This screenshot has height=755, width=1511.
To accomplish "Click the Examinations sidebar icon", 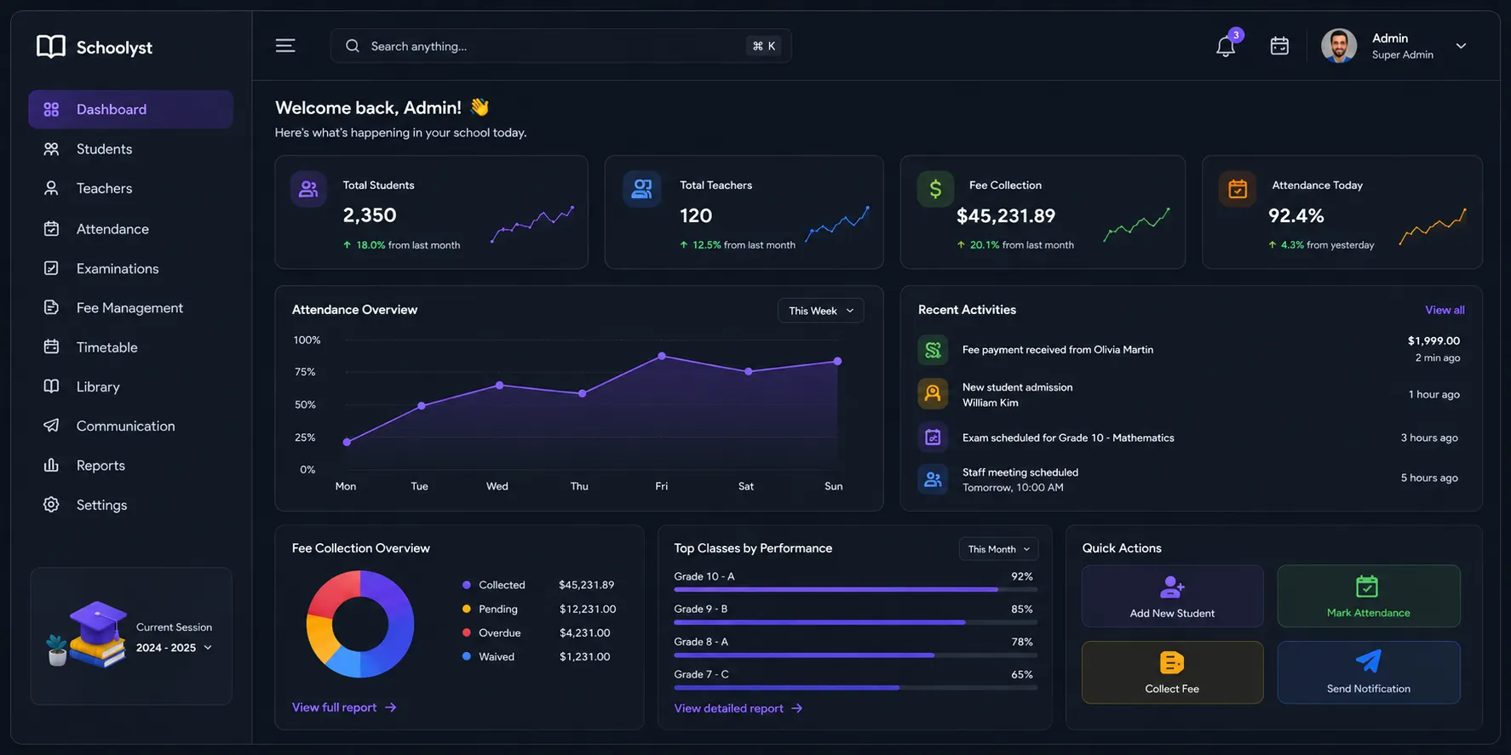I will [x=51, y=268].
